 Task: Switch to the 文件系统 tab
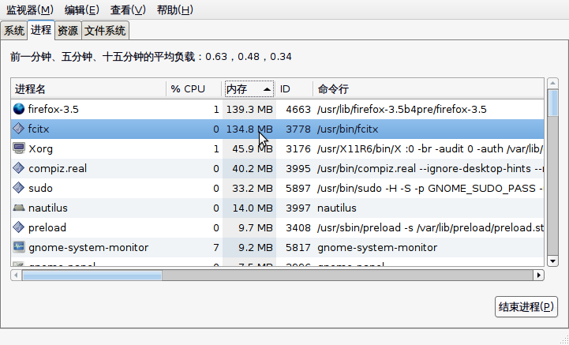point(105,31)
